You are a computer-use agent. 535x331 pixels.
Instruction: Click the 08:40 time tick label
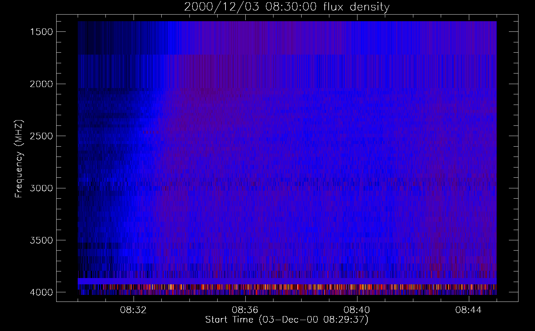tap(357, 310)
